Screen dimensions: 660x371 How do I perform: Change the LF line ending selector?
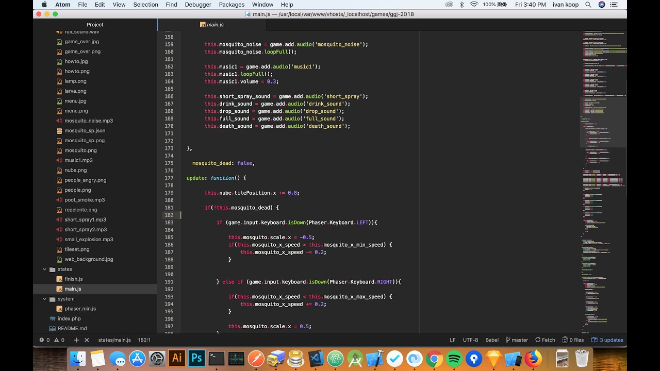click(x=452, y=340)
